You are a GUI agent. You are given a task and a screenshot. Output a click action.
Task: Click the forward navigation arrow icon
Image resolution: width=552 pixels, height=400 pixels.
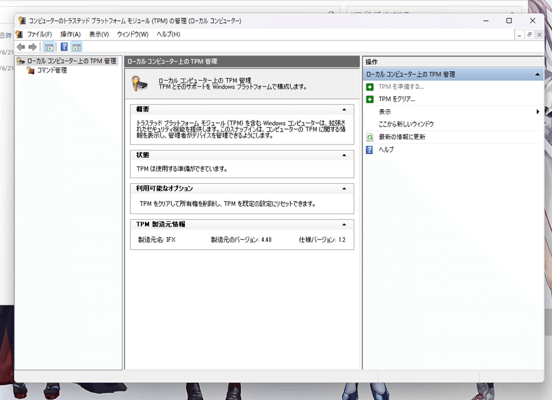coord(33,47)
